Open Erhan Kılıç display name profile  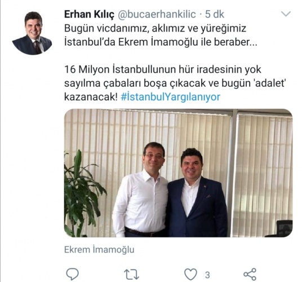coord(89,15)
